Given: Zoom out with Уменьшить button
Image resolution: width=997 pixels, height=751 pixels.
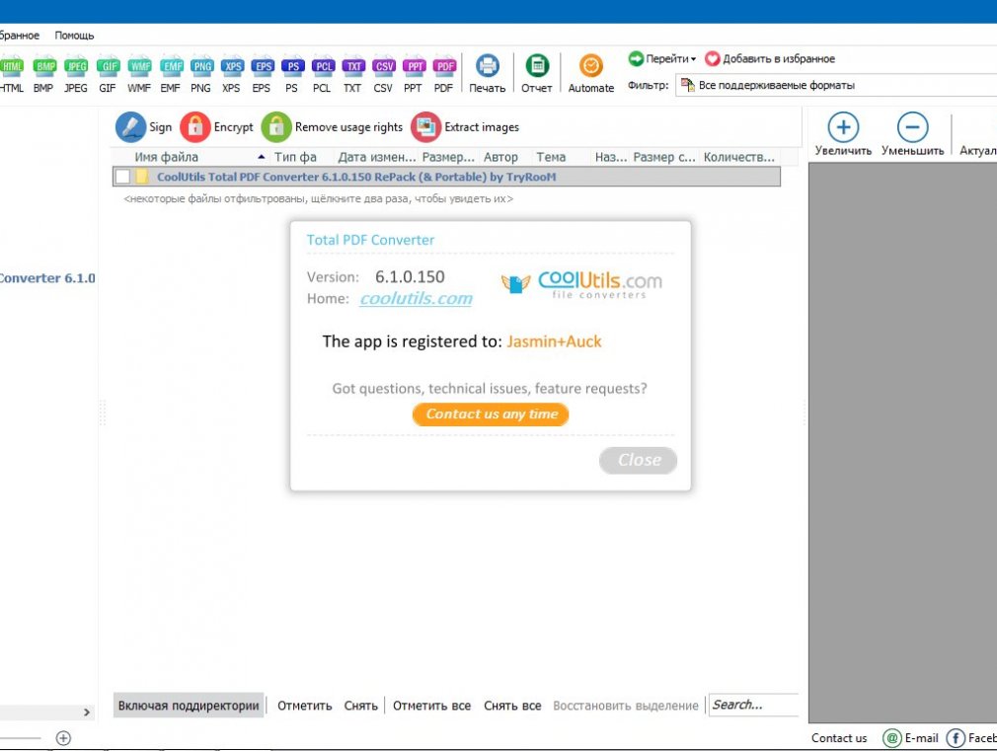Looking at the screenshot, I should (912, 133).
